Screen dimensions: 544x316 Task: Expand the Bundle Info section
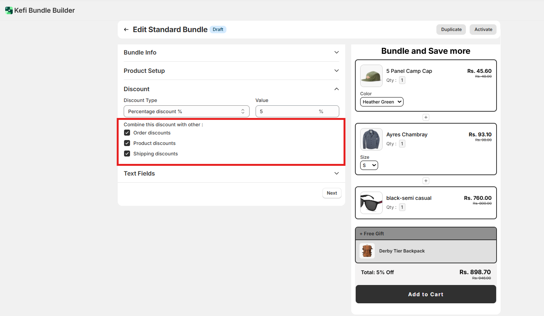click(231, 52)
